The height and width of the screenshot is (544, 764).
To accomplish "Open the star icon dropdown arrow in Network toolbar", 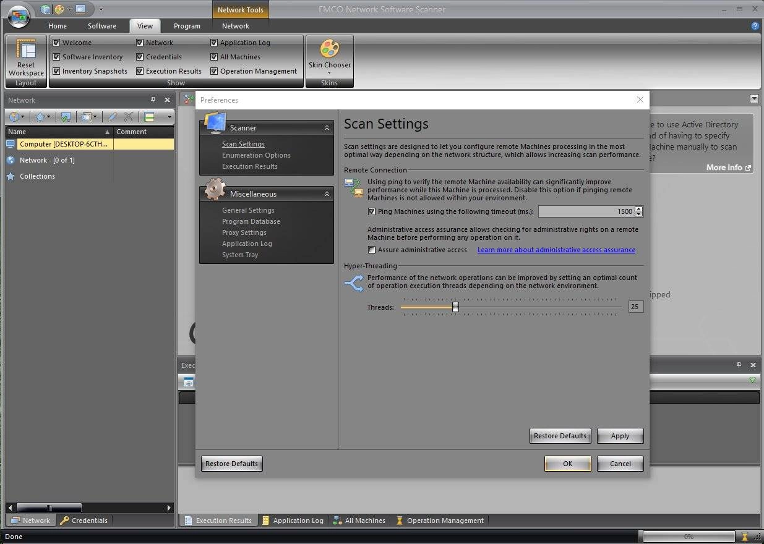I will 49,116.
